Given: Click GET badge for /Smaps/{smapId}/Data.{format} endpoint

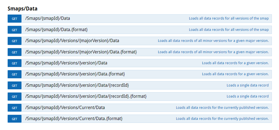Looking at the screenshot, I should click(15, 30).
